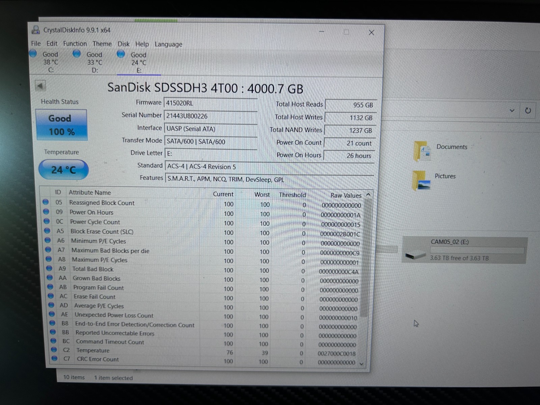Click status dot for Grown Bad Blocks

pyautogui.click(x=50, y=277)
